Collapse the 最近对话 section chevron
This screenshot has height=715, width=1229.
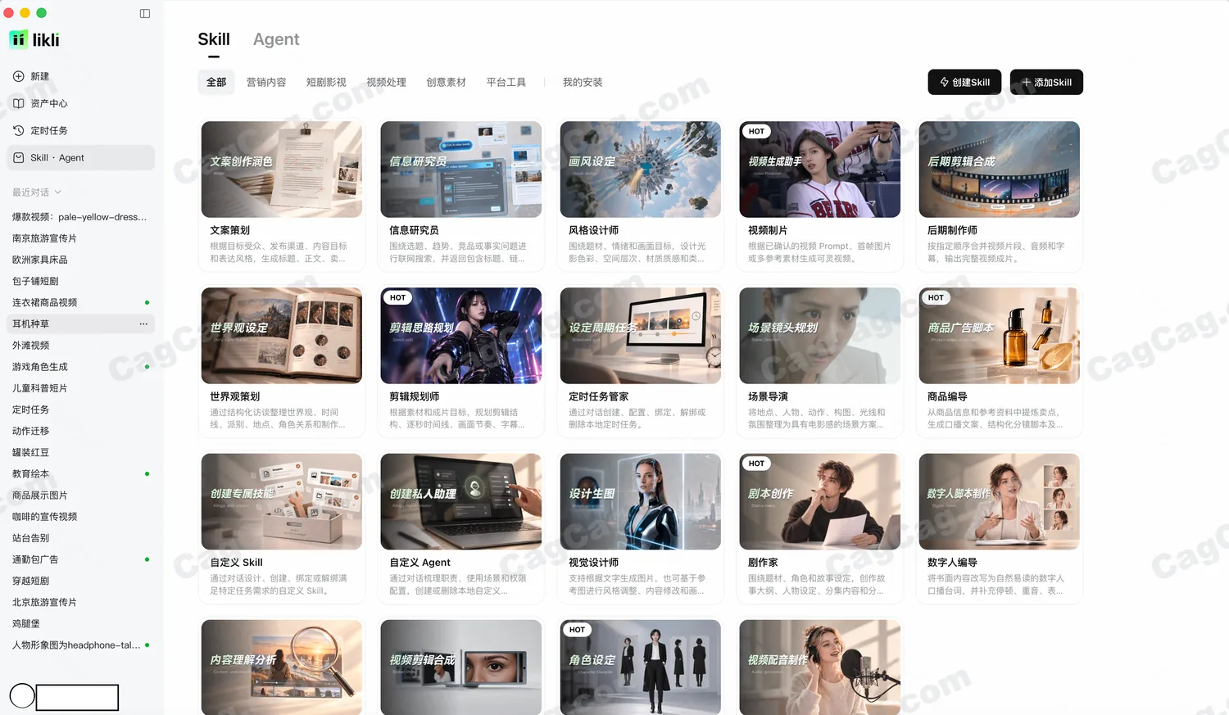tap(58, 192)
